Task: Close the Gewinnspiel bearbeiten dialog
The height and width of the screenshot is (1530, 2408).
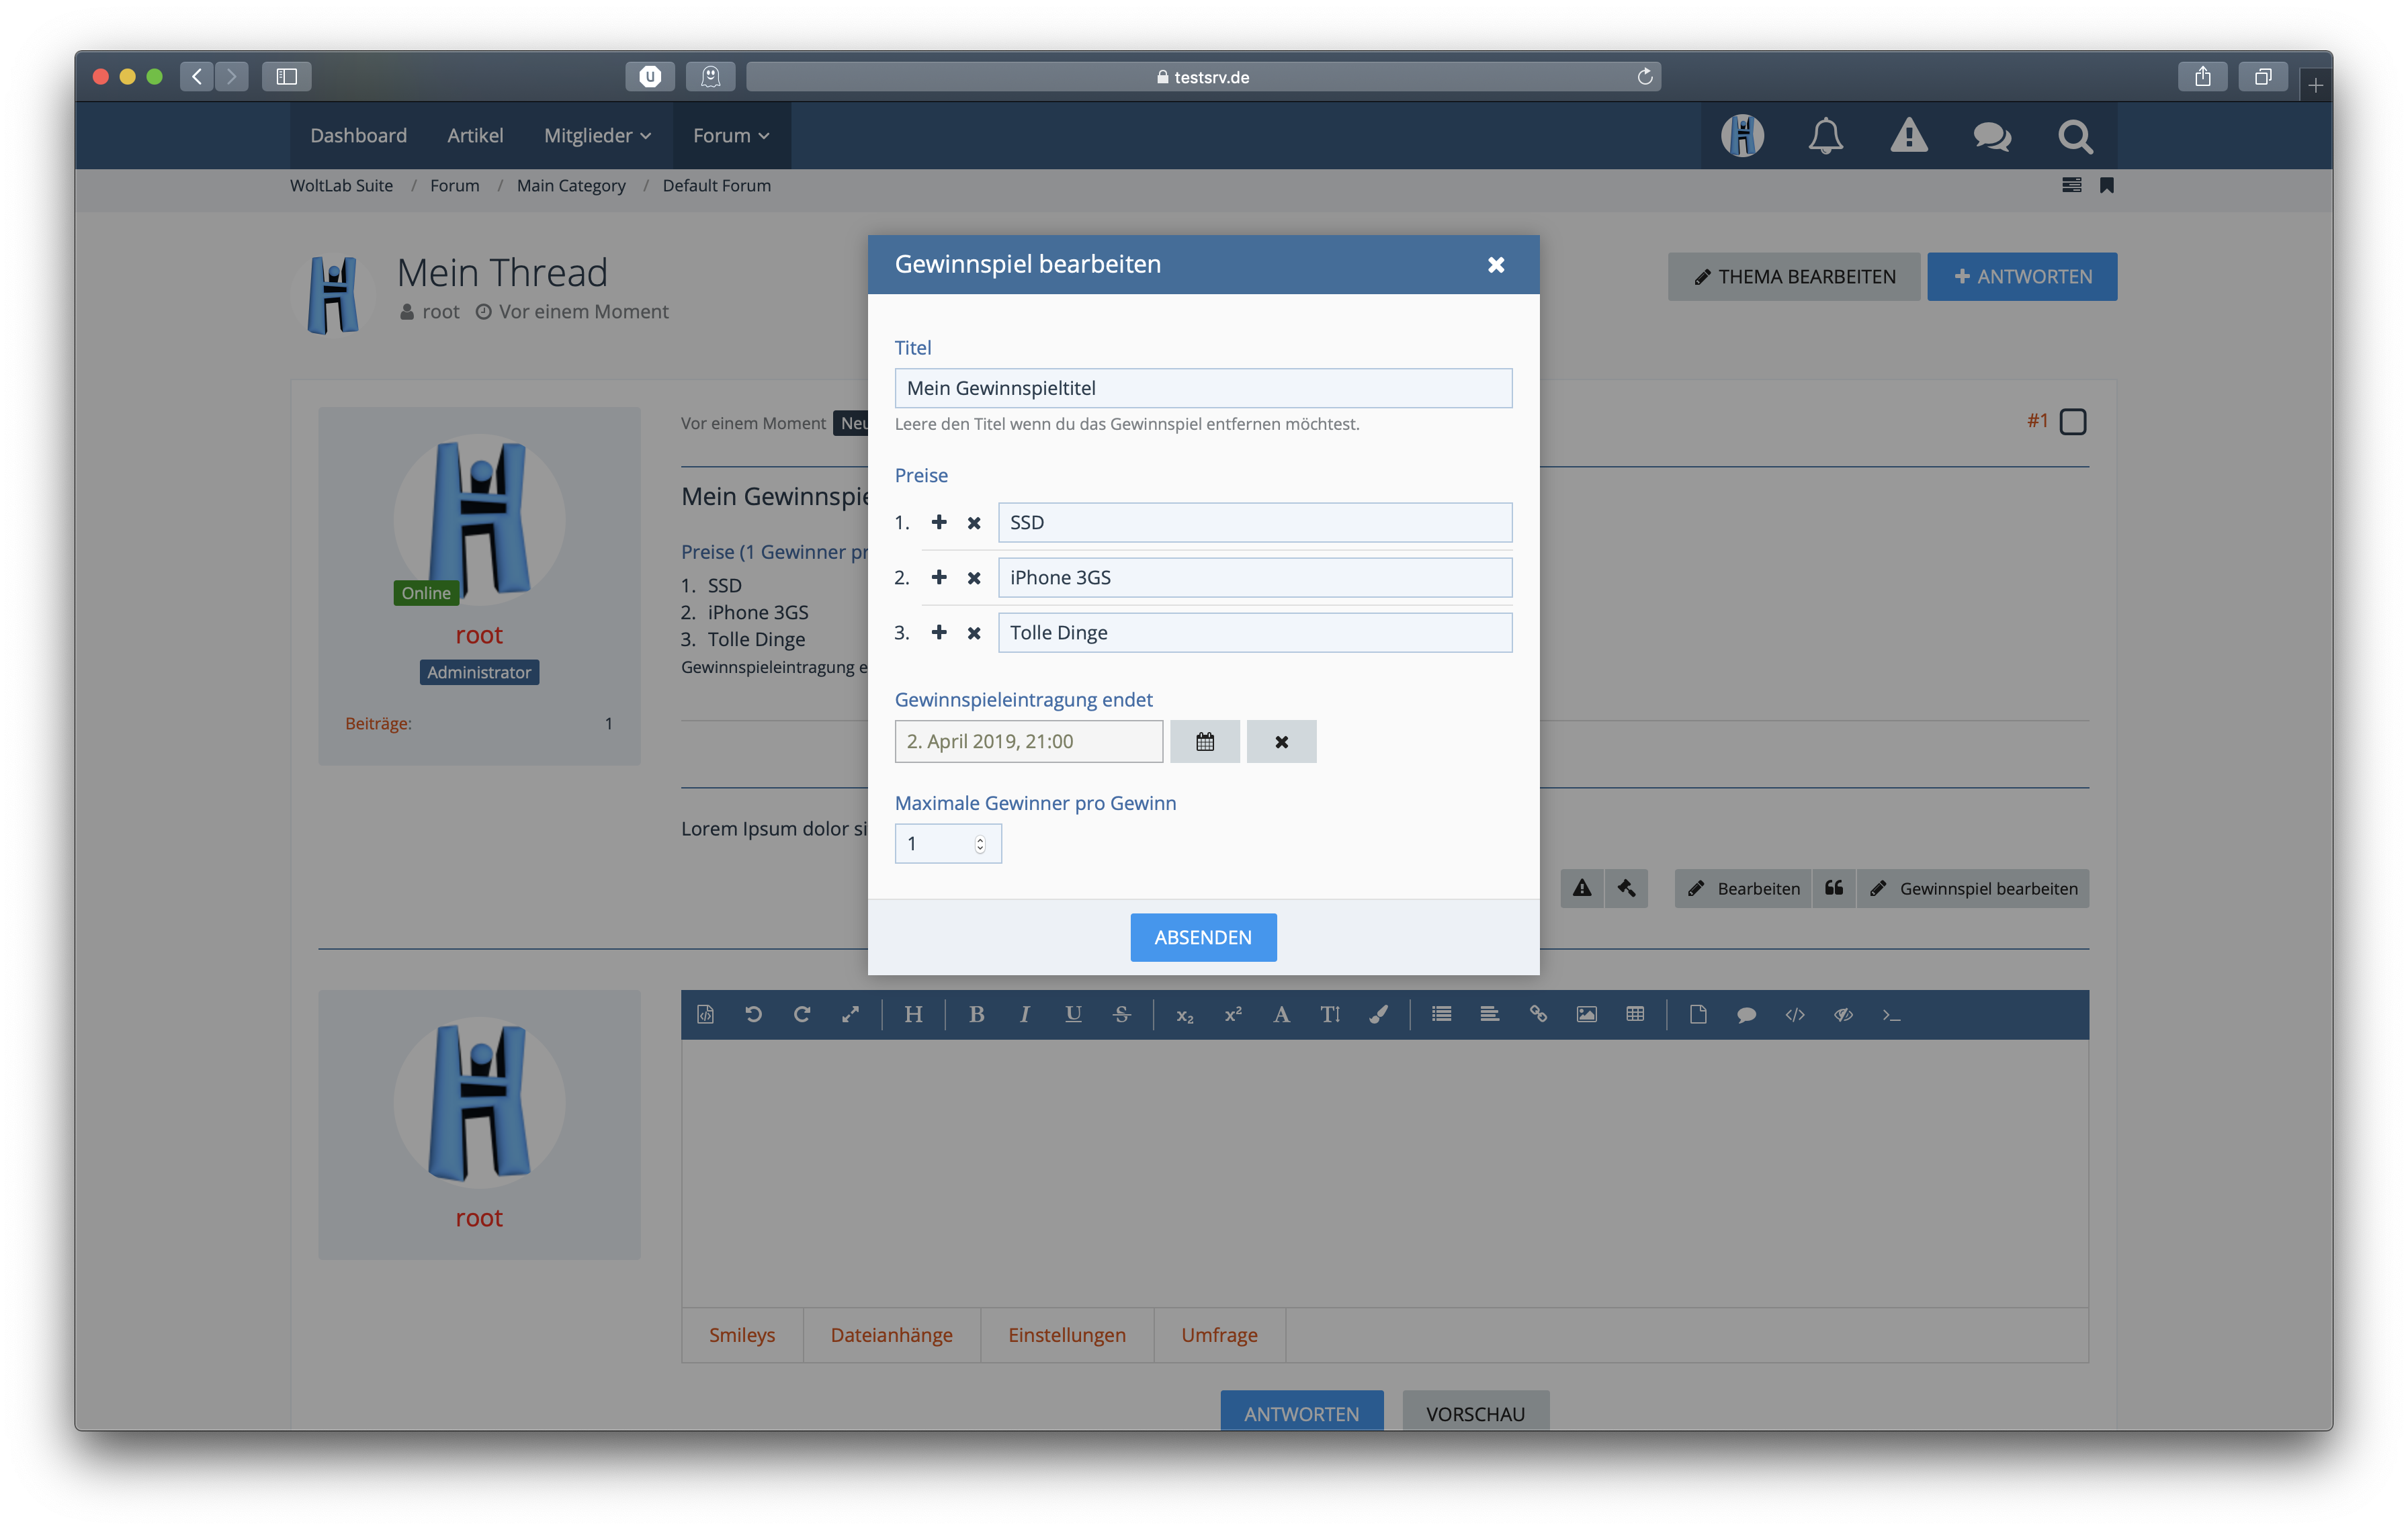Action: click(1495, 265)
